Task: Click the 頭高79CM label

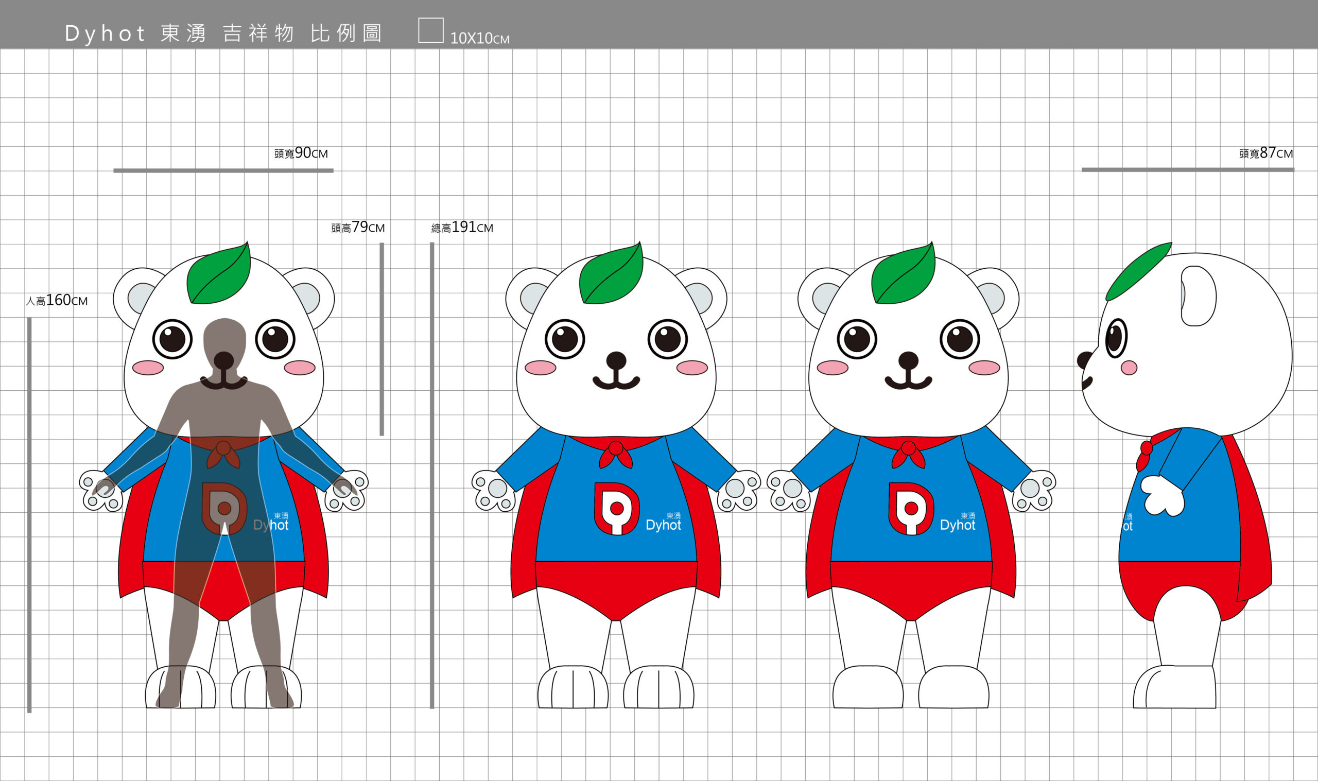Action: coord(358,228)
